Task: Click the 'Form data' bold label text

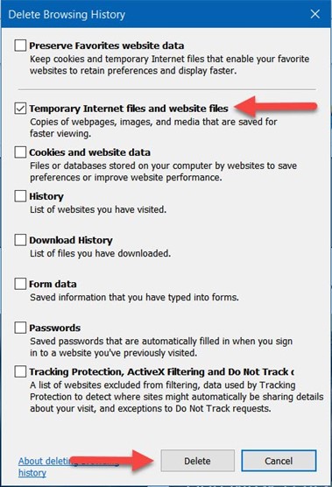Action: (x=53, y=284)
